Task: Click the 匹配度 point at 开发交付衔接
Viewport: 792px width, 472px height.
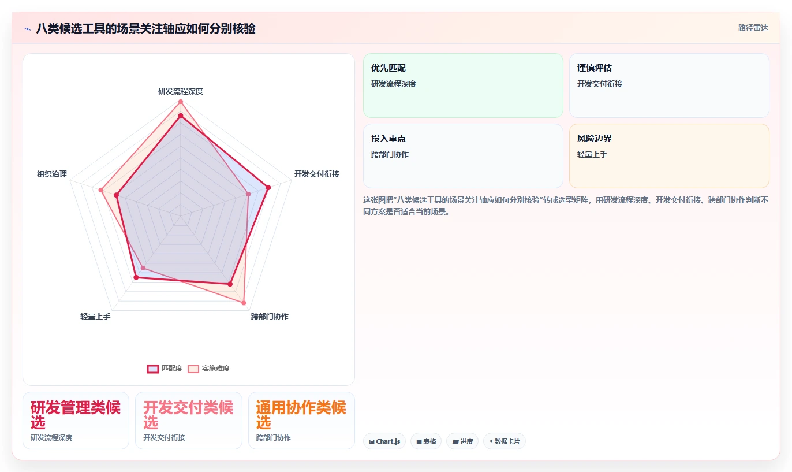Action: 268,187
